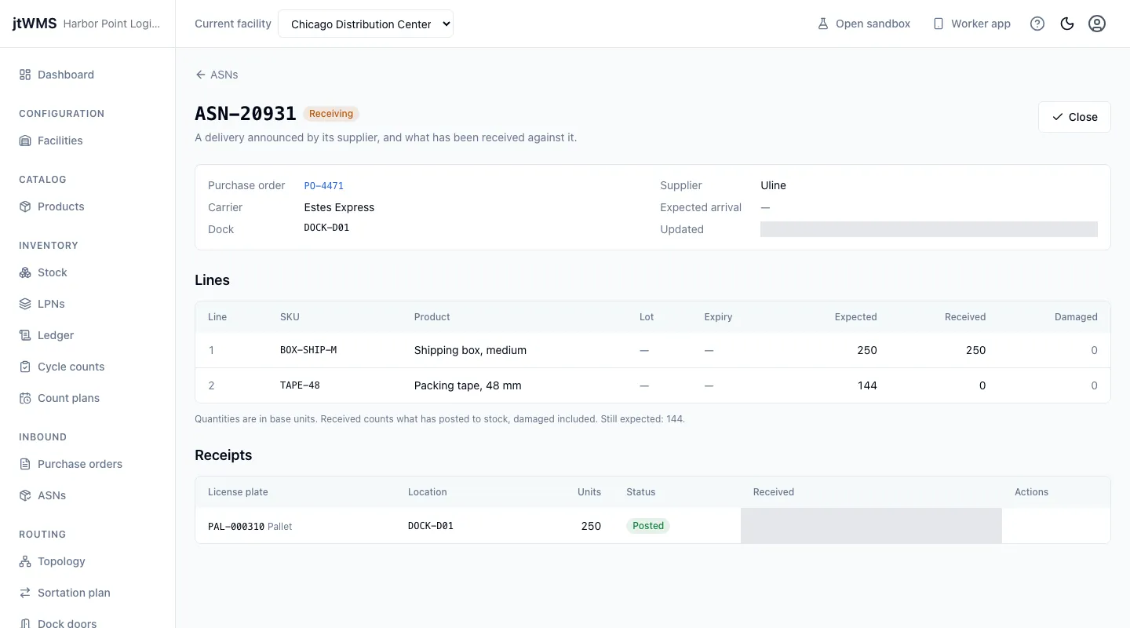1130x628 pixels.
Task: Click the flask icon beside Open sandbox
Action: point(823,24)
